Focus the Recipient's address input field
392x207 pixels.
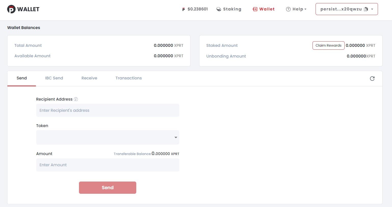(x=107, y=111)
